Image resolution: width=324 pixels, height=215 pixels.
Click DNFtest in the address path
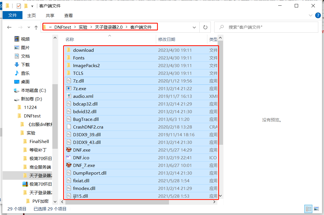pyautogui.click(x=63, y=27)
